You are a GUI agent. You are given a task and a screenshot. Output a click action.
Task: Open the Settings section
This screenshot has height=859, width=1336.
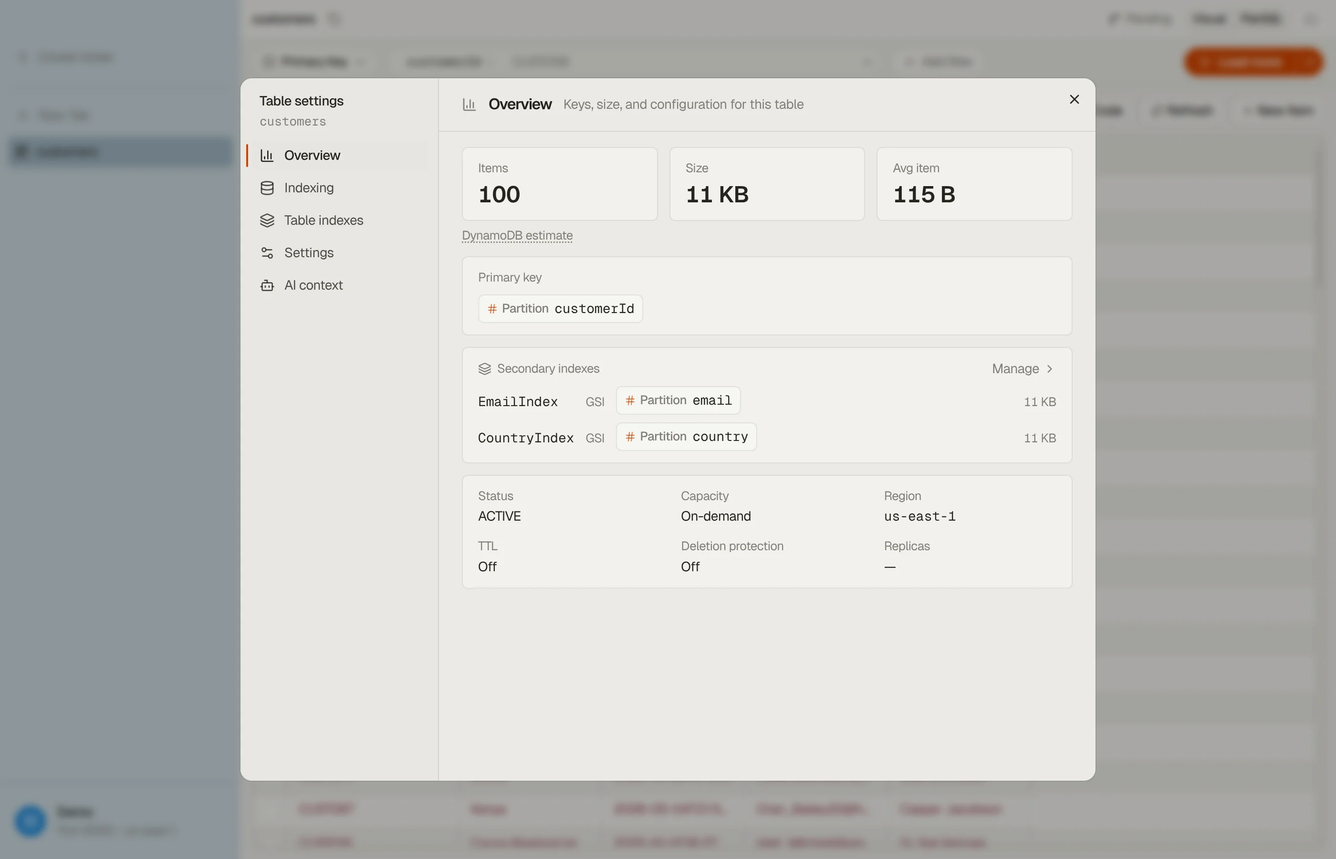[x=337, y=252]
